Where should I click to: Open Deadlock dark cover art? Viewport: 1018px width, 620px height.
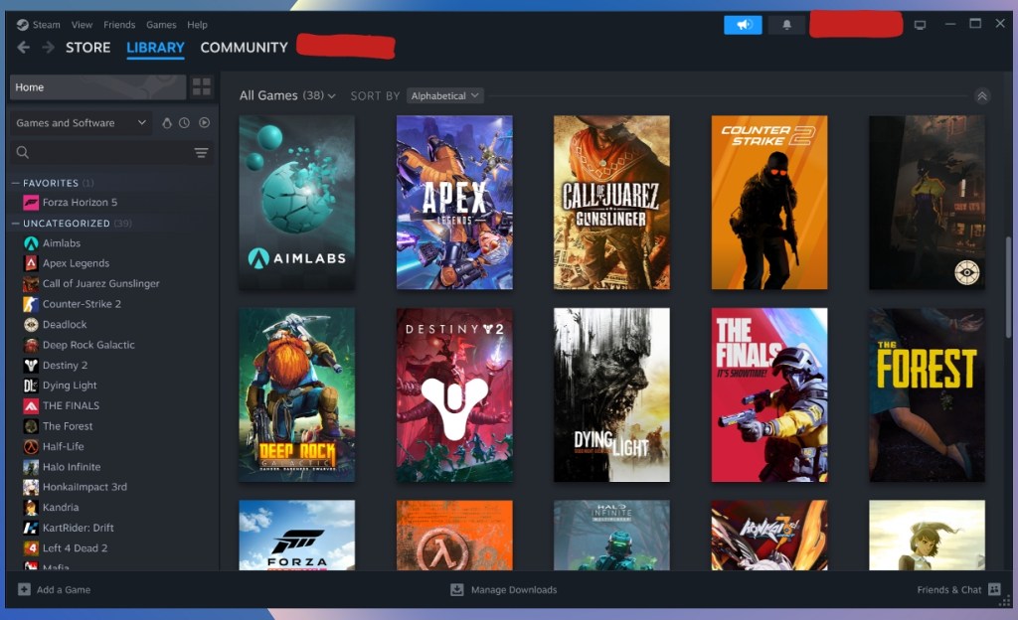tap(928, 203)
